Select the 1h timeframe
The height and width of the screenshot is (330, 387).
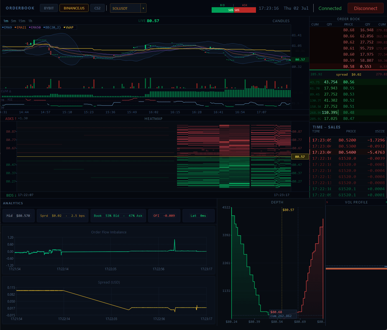point(30,21)
